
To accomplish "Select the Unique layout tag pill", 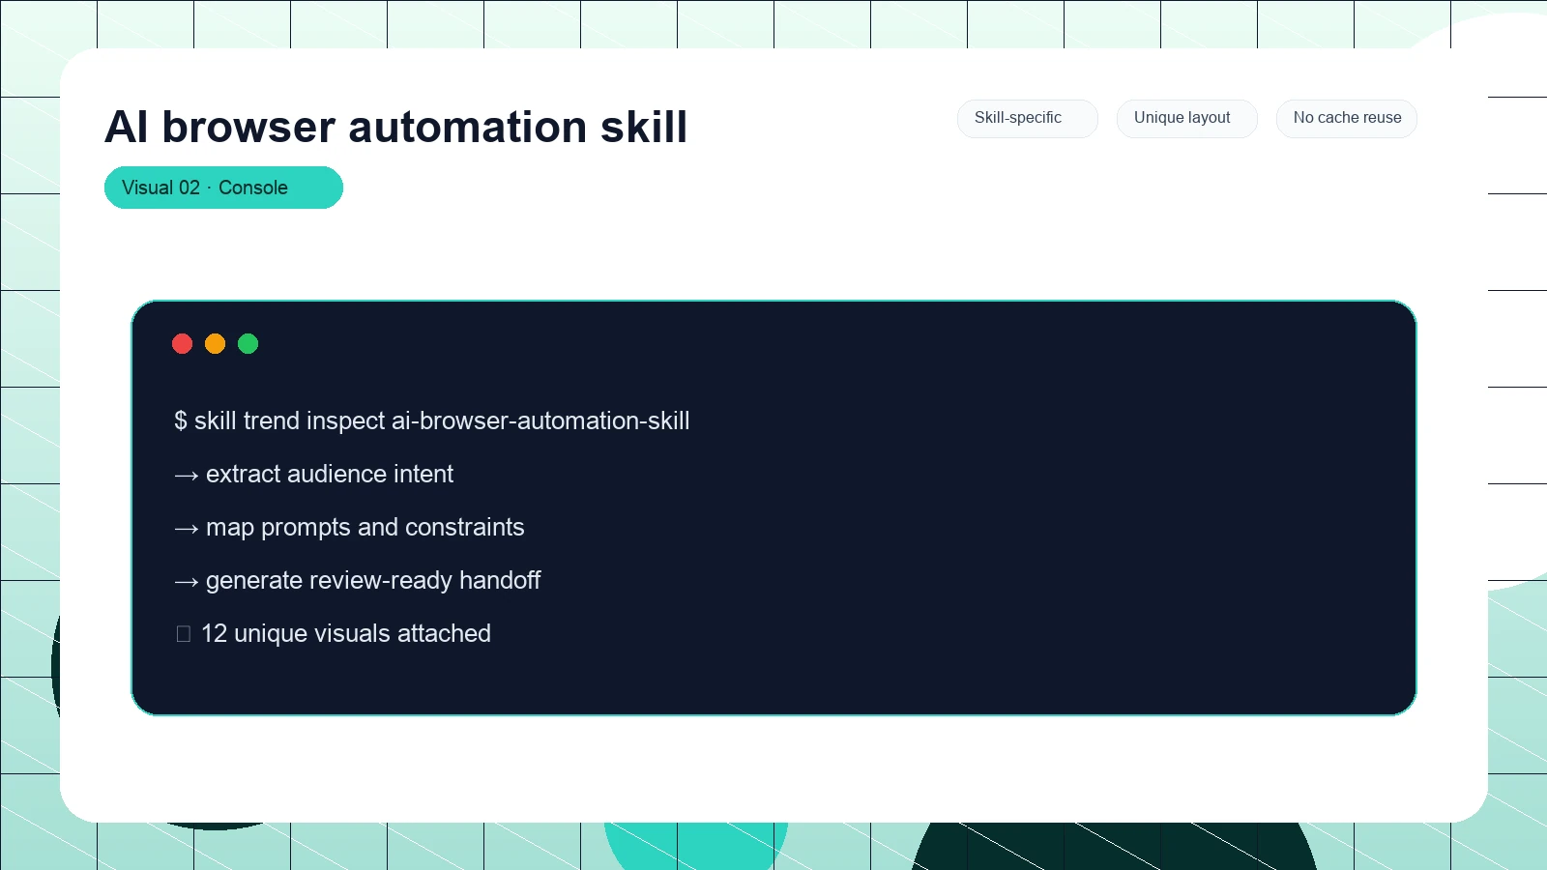I will pyautogui.click(x=1186, y=118).
